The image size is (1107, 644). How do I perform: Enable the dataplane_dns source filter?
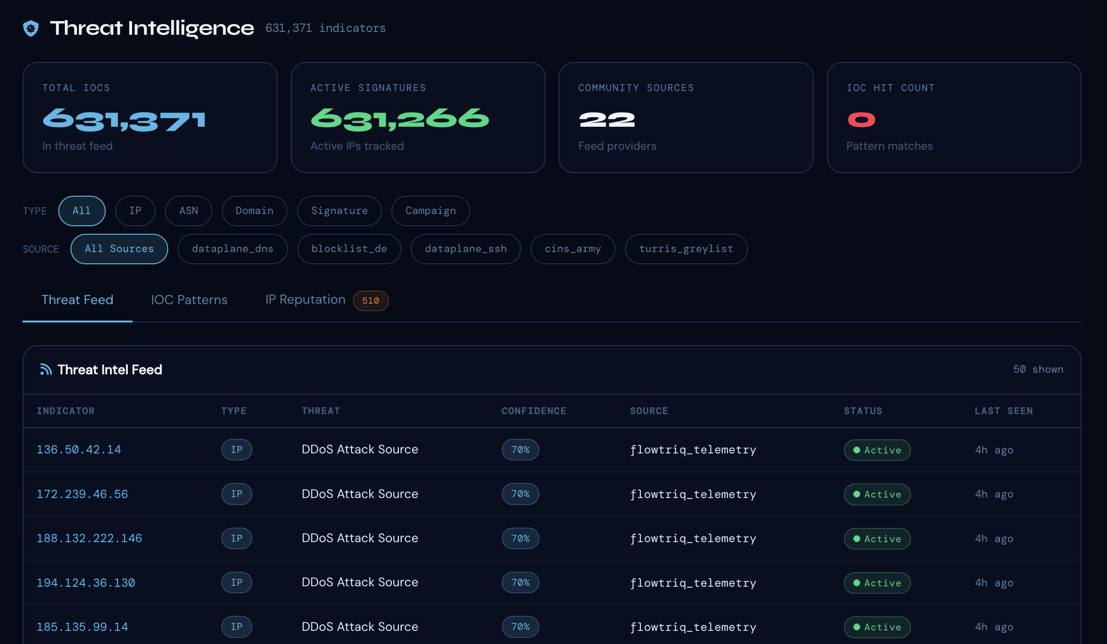coord(233,249)
